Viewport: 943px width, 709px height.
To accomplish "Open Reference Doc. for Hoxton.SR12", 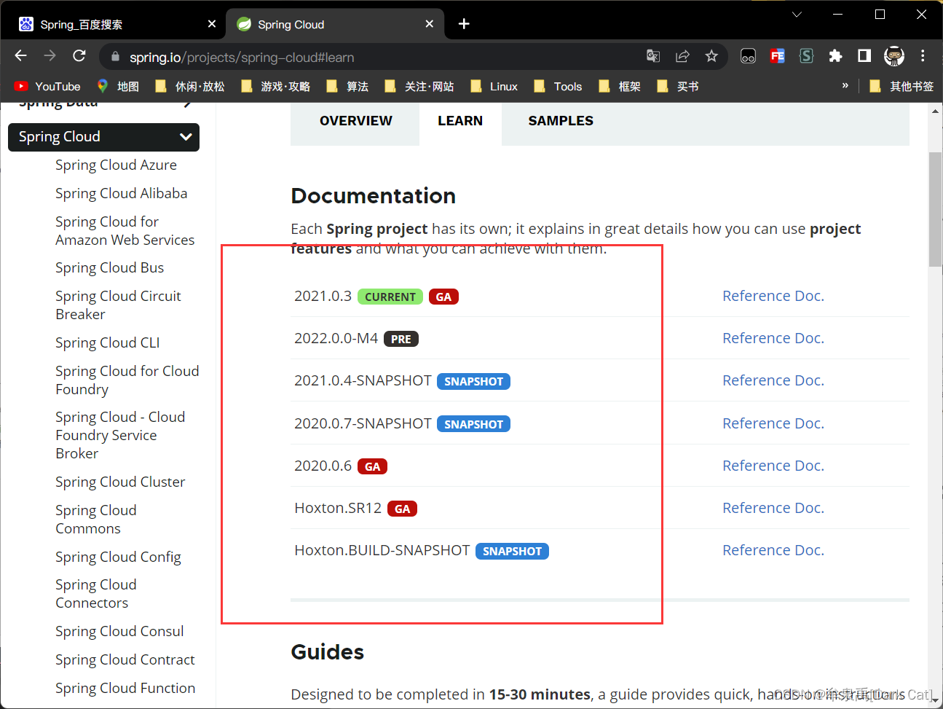I will click(773, 508).
